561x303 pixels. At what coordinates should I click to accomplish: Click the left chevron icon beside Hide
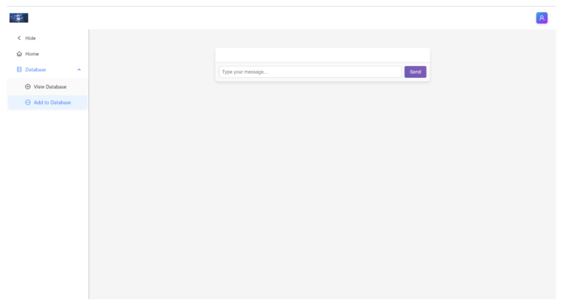click(x=19, y=38)
